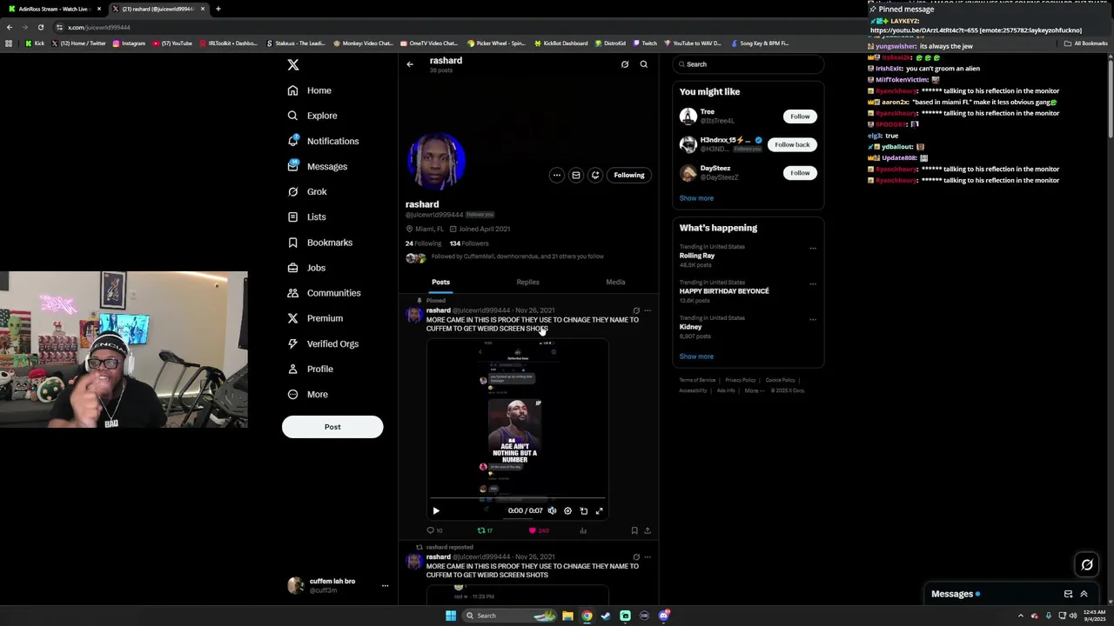Toggle the Following button on rashard profile
This screenshot has height=626, width=1114.
[629, 175]
